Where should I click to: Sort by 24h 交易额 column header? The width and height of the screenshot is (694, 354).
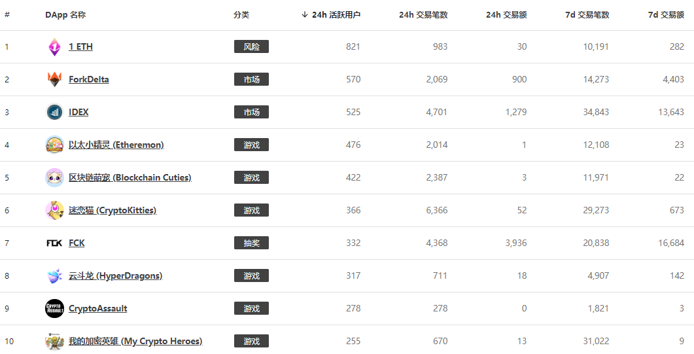(506, 14)
